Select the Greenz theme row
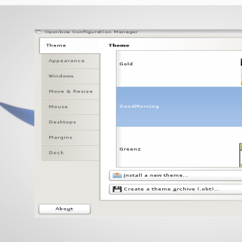This screenshot has height=242, width=242. click(179, 147)
